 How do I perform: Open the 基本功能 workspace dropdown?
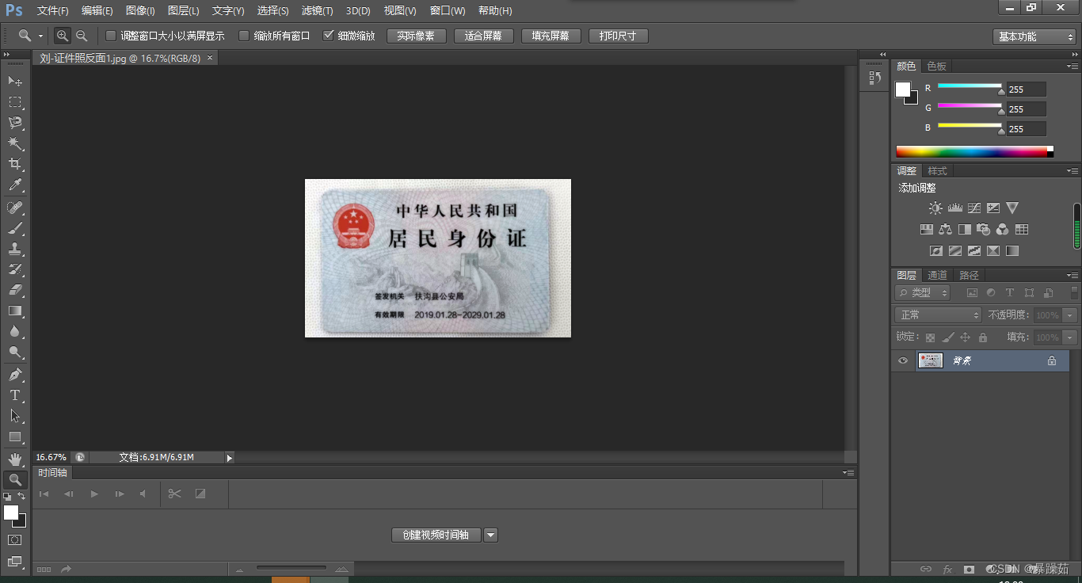1034,36
